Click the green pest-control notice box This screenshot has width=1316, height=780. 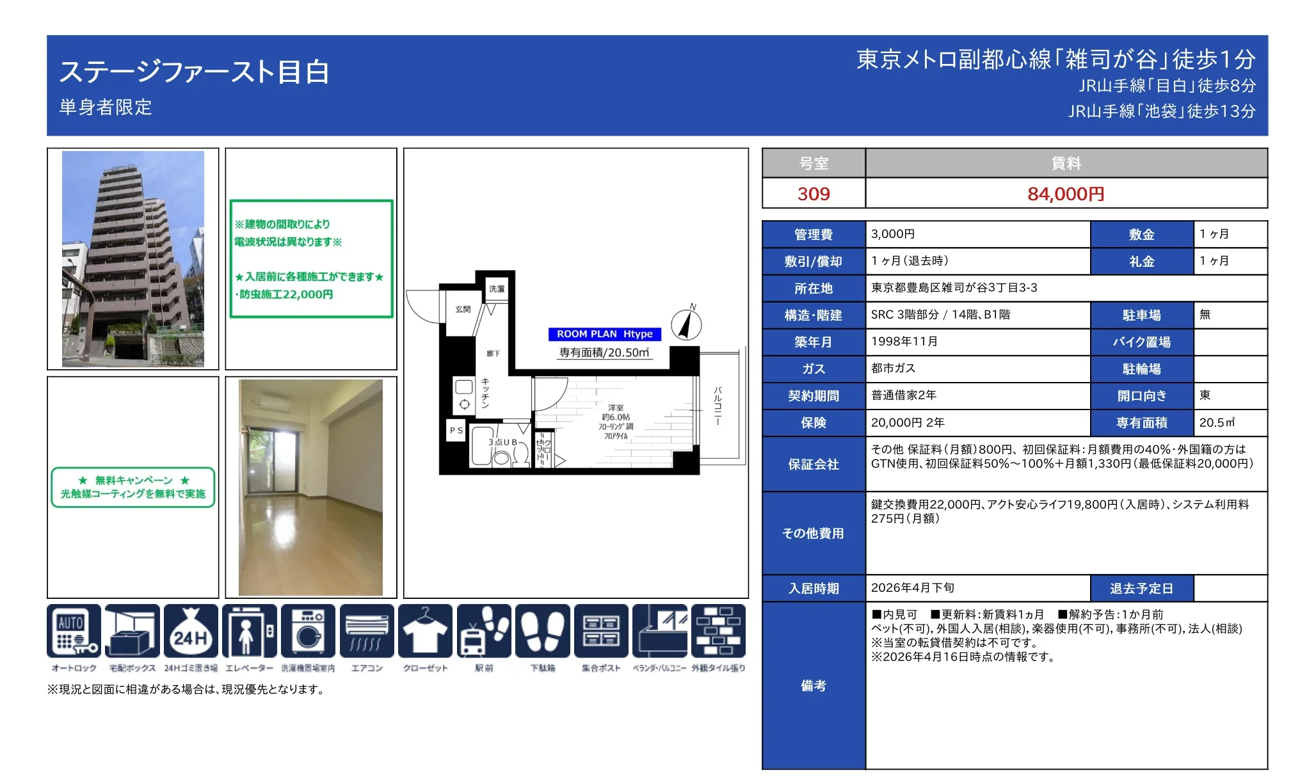click(311, 259)
